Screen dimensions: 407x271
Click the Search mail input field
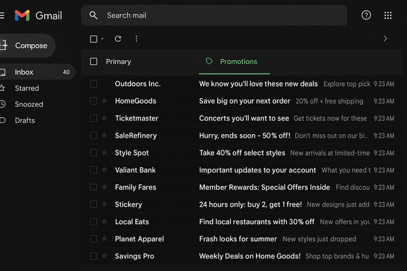coord(217,15)
